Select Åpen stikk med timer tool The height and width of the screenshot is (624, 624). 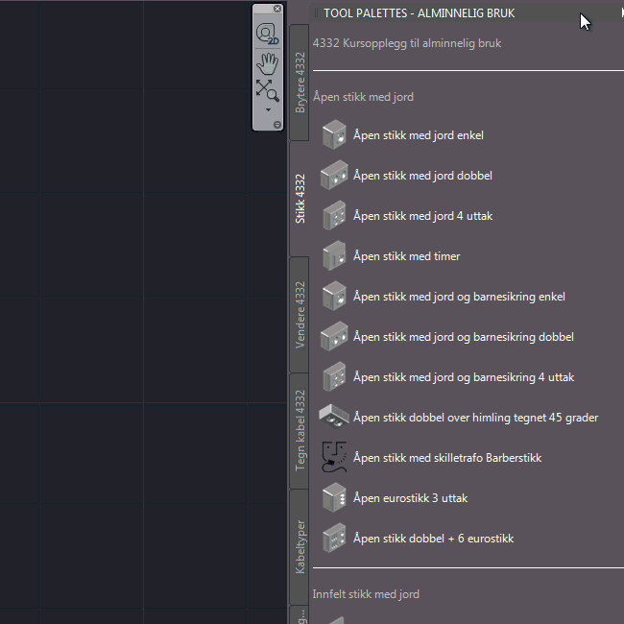406,256
